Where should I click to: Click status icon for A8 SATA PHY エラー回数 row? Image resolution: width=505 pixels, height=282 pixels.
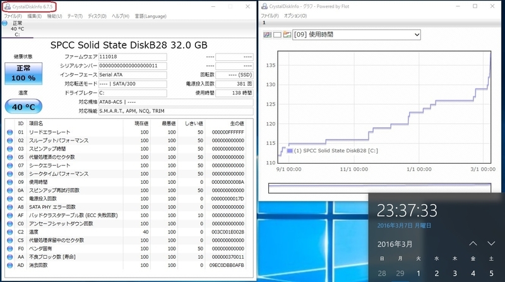[x=10, y=207]
